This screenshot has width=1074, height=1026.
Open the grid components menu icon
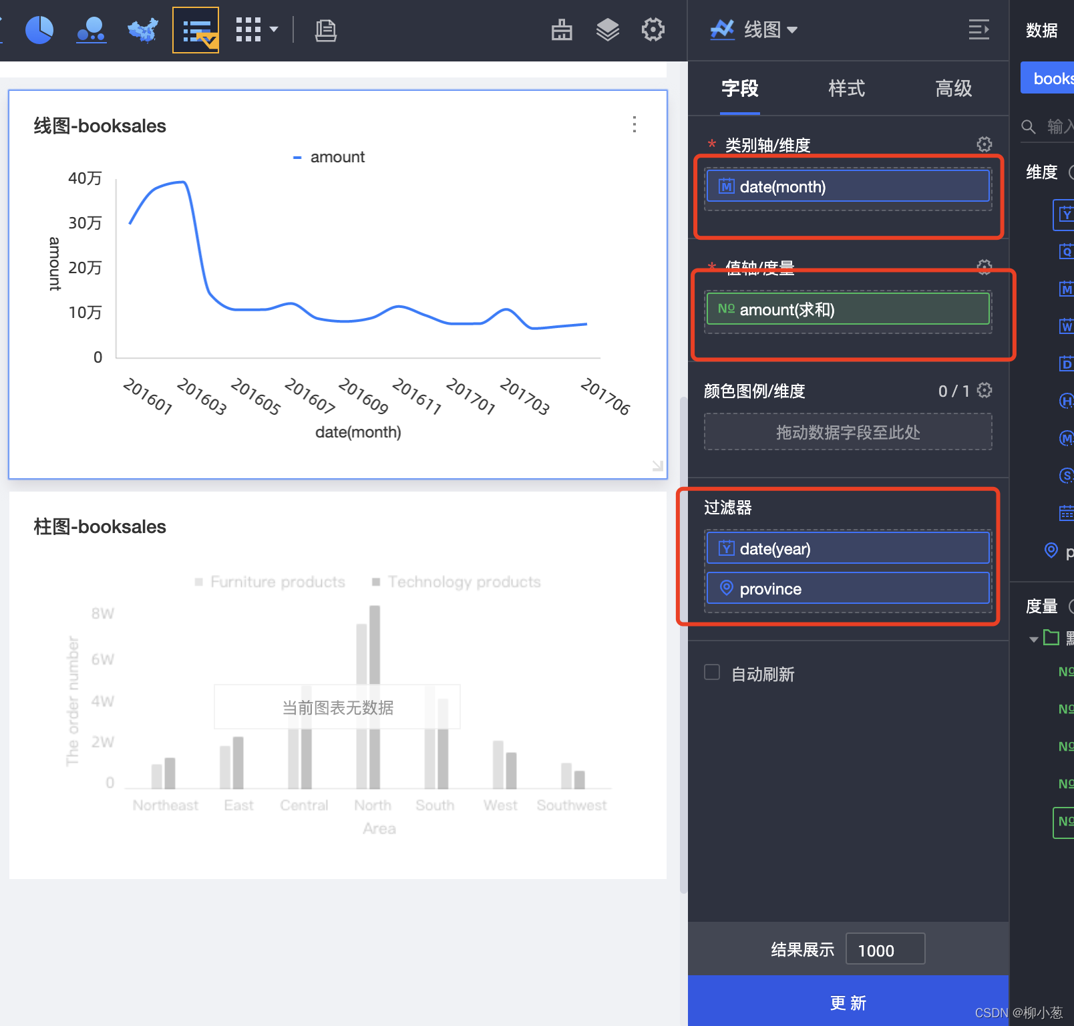248,30
